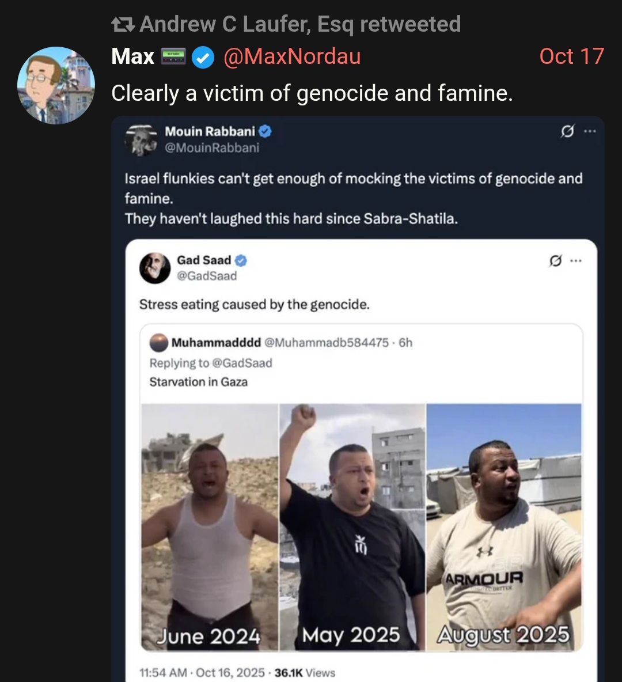
Task: Open Gad Saad's profile avatar
Action: coord(155,268)
